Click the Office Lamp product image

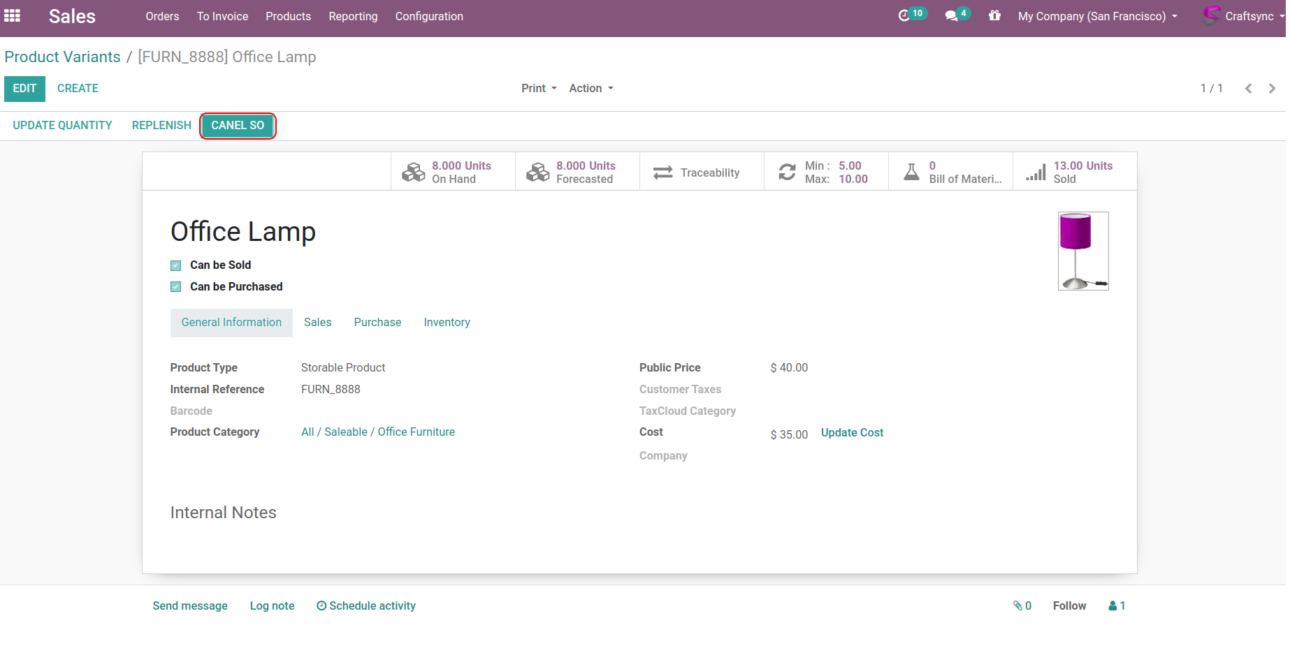1082,251
